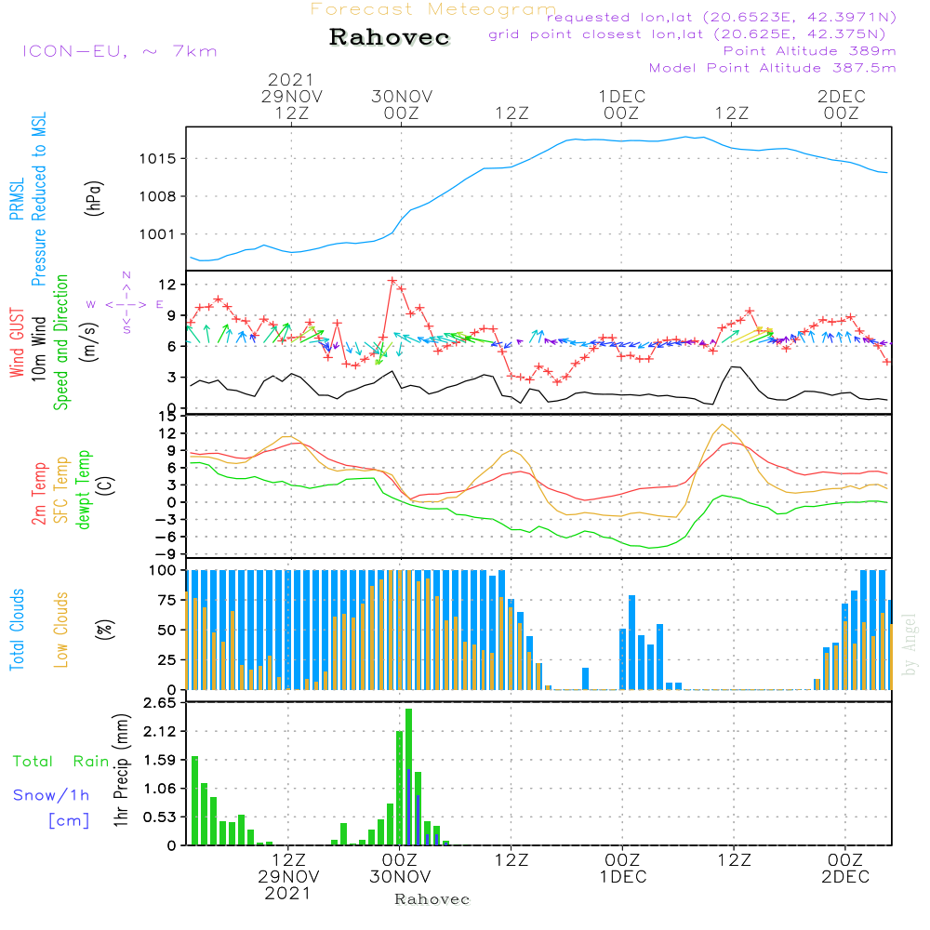The image size is (930, 930).
Task: Click the N-S-E-W compass rose legend
Action: [x=126, y=304]
